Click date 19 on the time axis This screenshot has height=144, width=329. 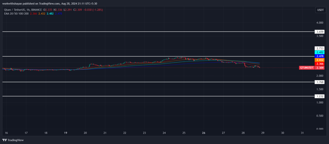(x=66, y=133)
